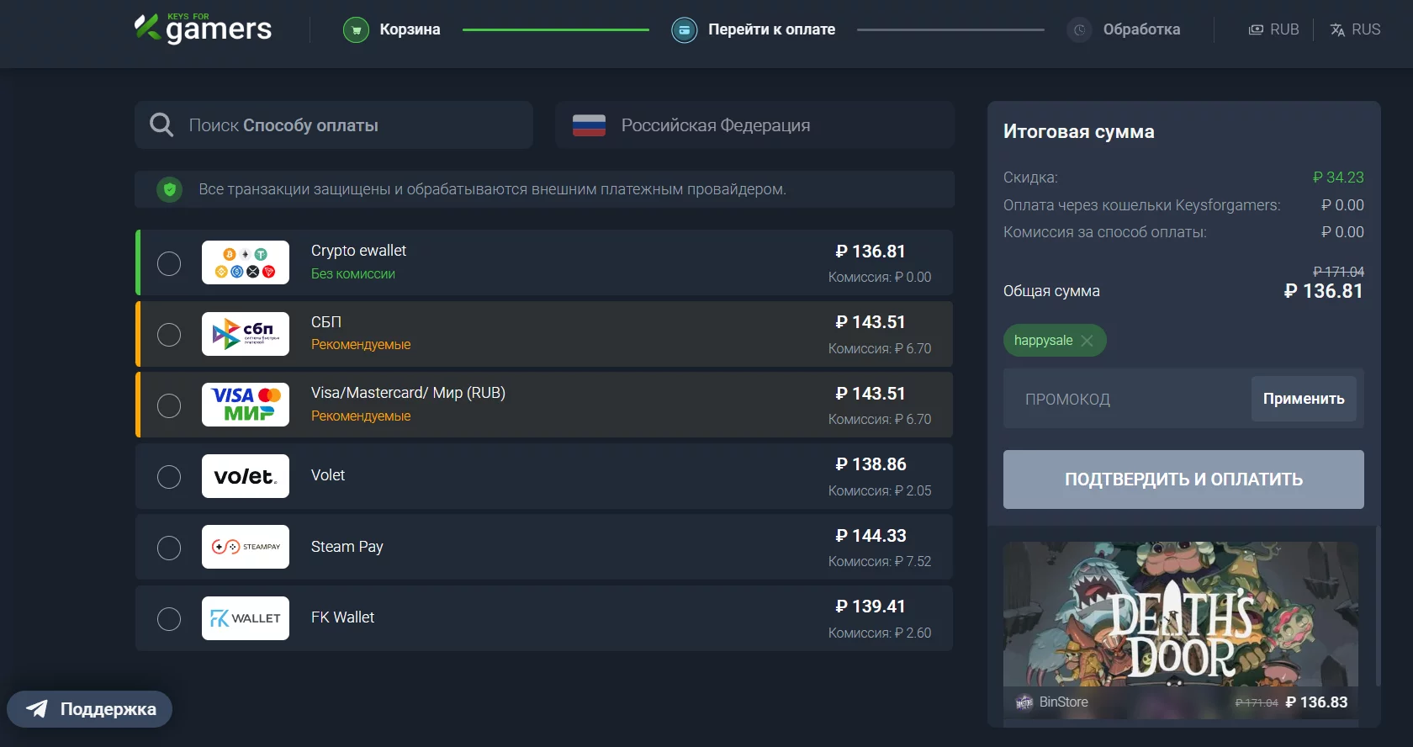Click the Без комиссии label
1413x747 pixels.
click(352, 274)
